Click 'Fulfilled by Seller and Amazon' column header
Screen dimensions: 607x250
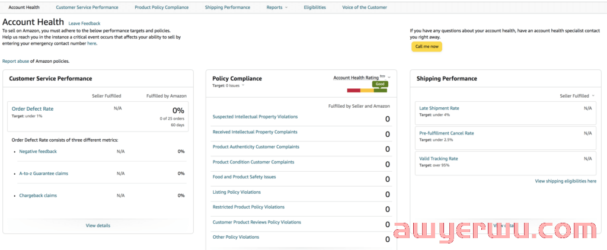359,106
